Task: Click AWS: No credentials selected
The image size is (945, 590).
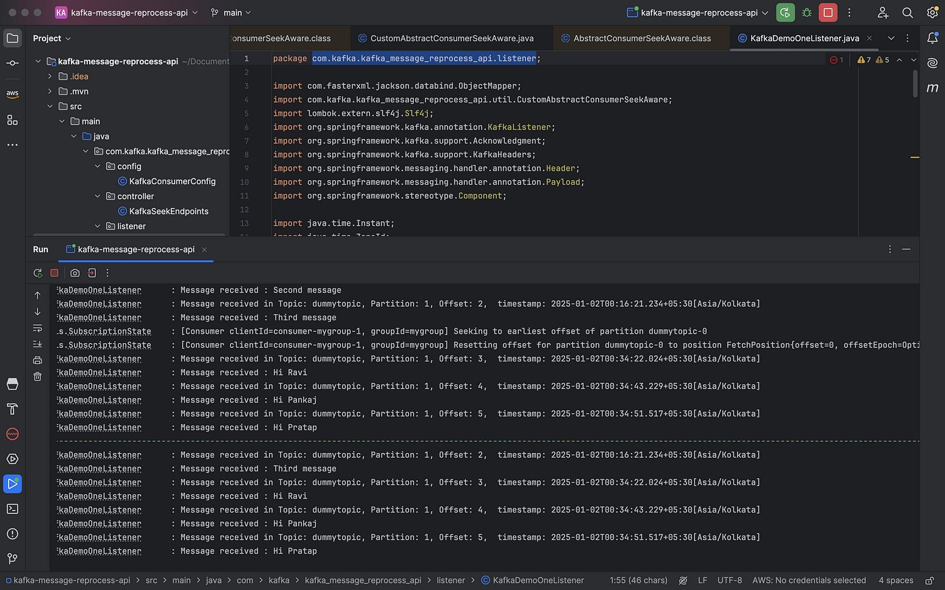Action: point(809,580)
